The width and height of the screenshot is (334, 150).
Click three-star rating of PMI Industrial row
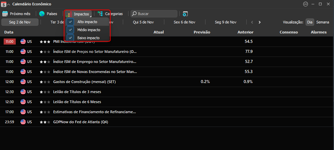coord(45,42)
